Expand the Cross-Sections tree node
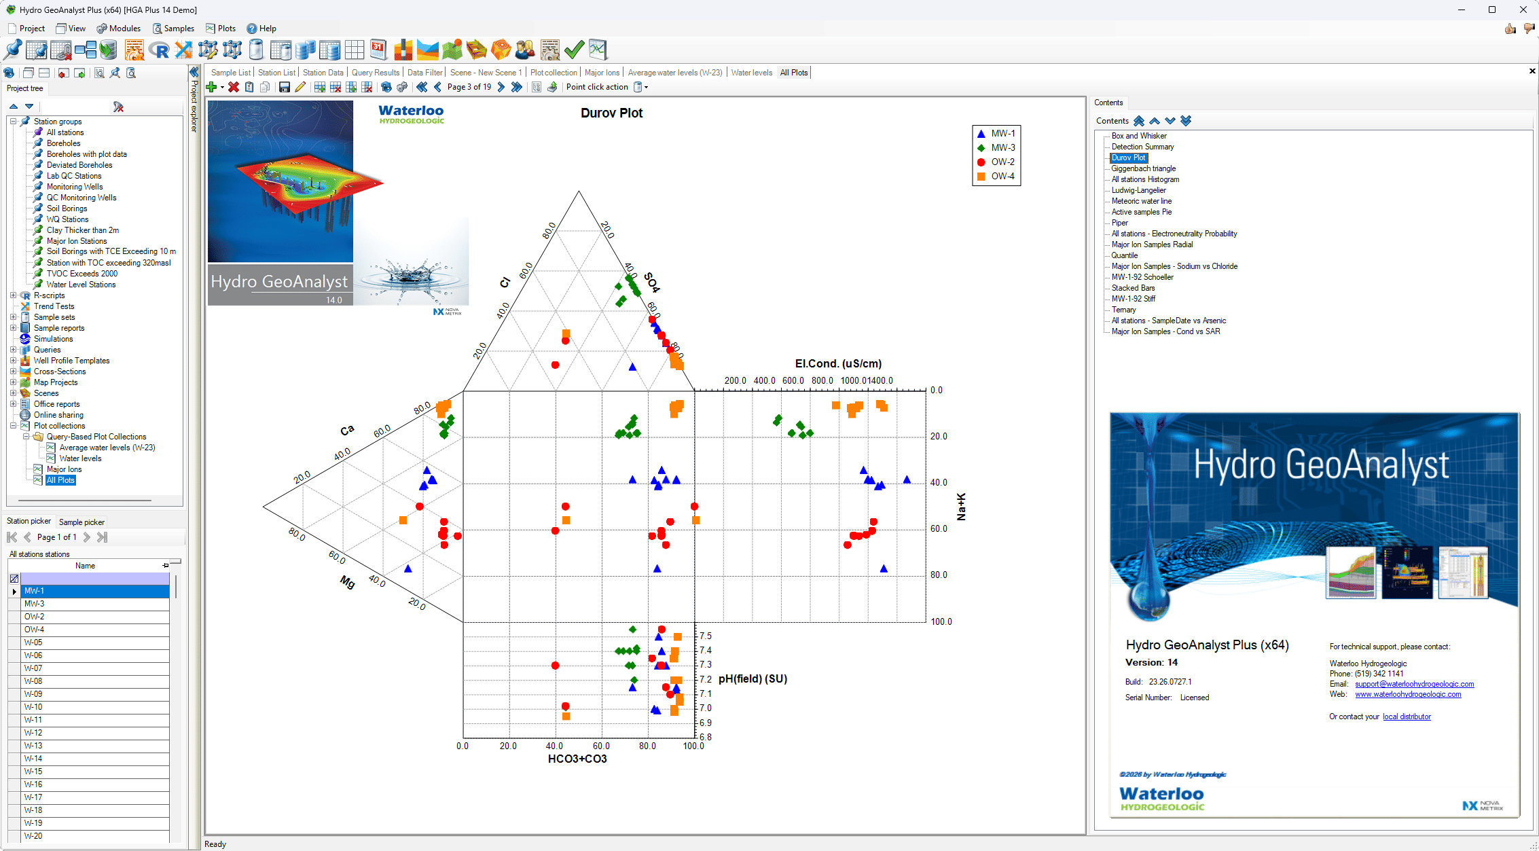Image resolution: width=1539 pixels, height=851 pixels. click(x=13, y=372)
